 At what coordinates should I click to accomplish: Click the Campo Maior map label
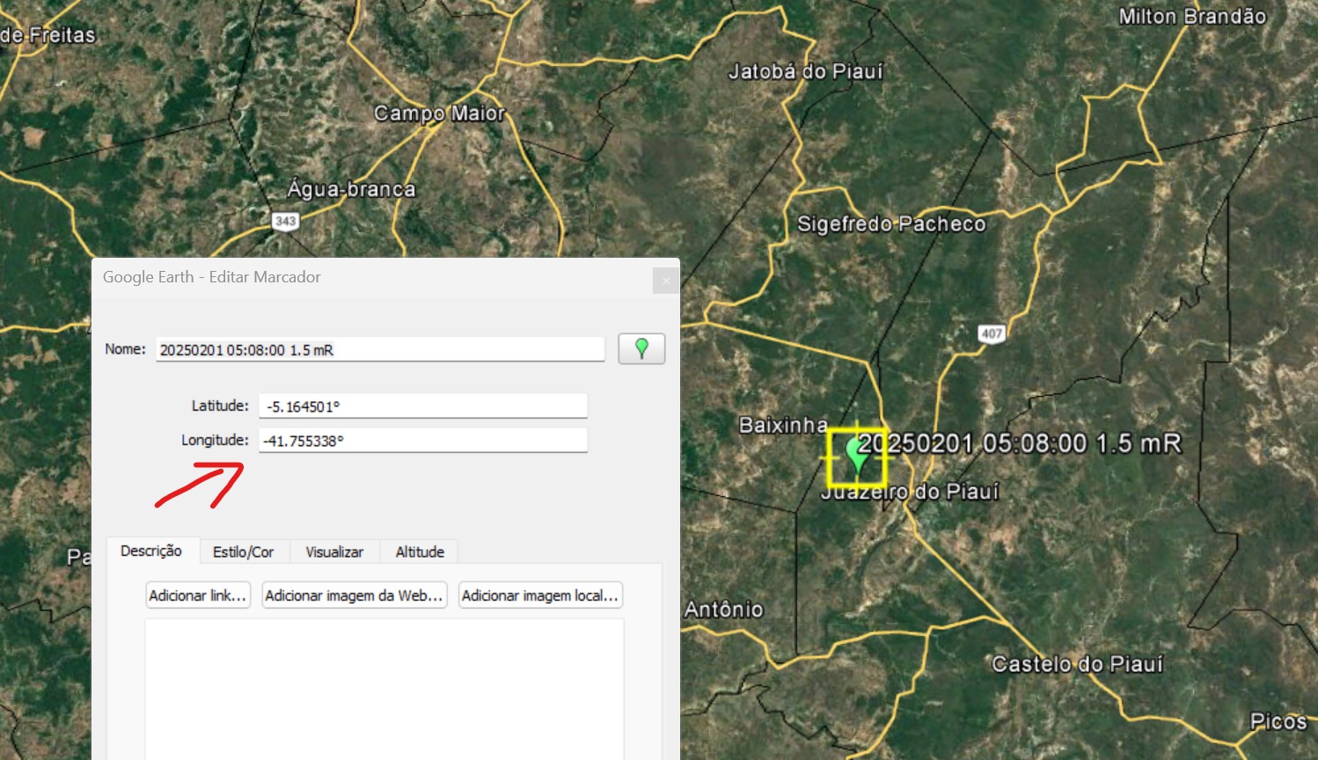click(x=439, y=113)
